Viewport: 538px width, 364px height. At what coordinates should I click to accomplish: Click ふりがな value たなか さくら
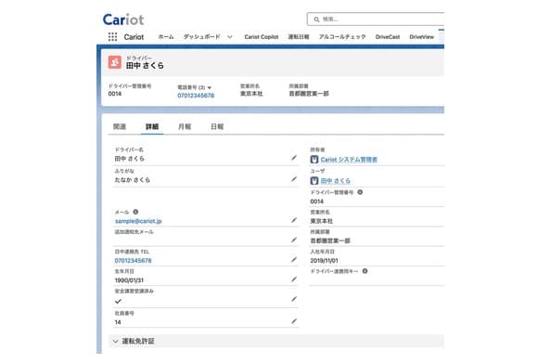coord(132,180)
